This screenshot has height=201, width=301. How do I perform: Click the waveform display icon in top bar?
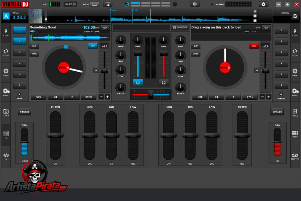tap(195, 4)
